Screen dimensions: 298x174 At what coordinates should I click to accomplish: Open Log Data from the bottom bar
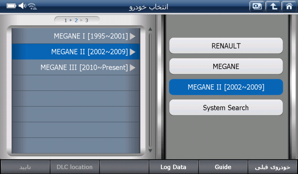[173, 167]
